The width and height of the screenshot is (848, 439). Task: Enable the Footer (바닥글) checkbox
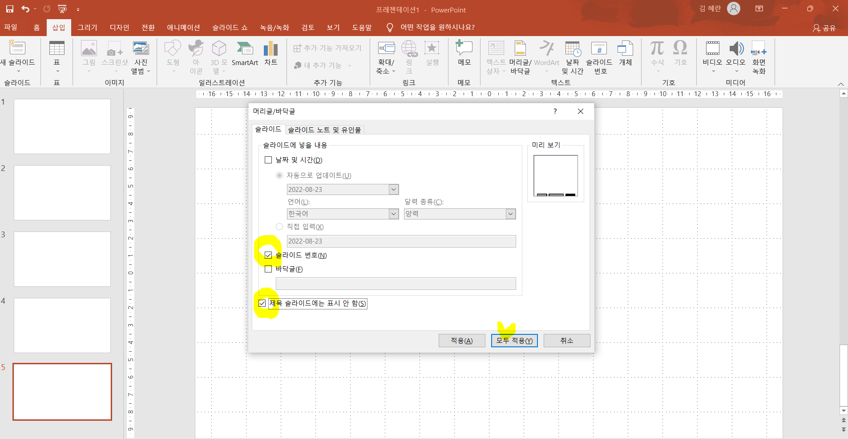coord(268,269)
